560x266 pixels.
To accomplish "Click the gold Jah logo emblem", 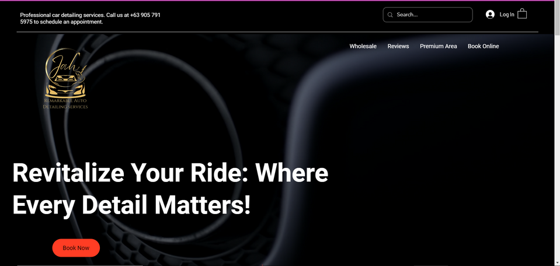I will coord(65,72).
